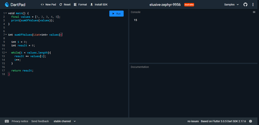Open the vertical three-dot more menu

point(253,5)
